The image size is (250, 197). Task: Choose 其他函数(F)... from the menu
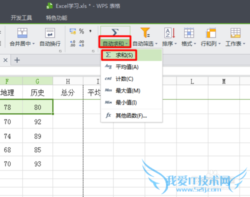(x=131, y=115)
